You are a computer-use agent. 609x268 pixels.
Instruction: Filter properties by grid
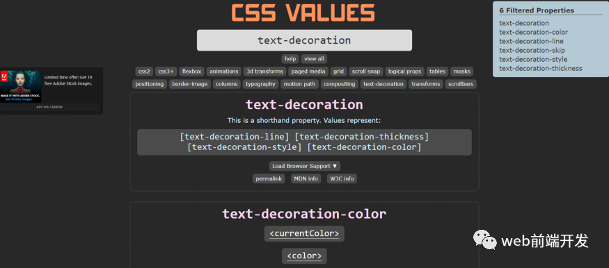pyautogui.click(x=339, y=72)
